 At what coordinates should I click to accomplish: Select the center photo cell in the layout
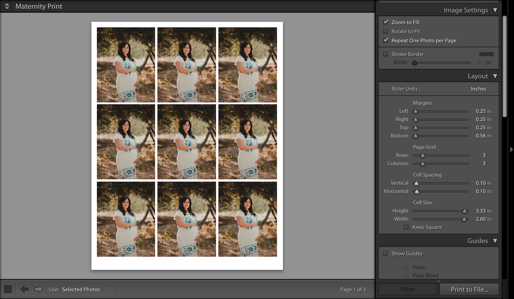(x=187, y=142)
